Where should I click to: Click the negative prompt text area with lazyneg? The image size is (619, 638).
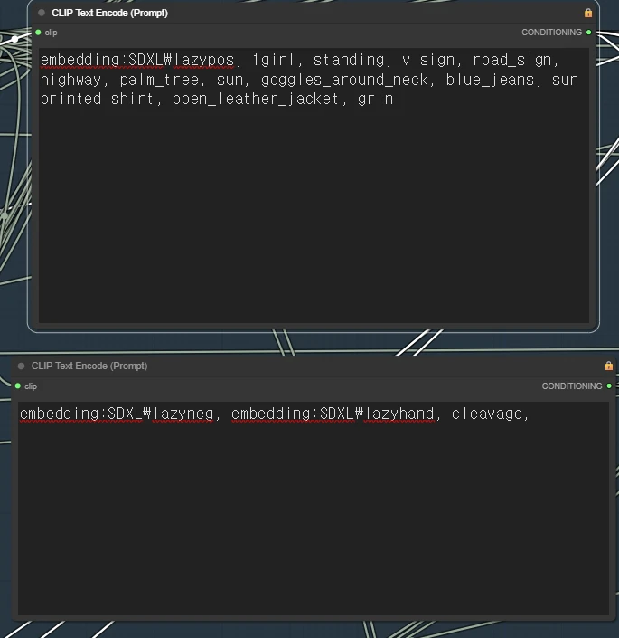click(314, 509)
